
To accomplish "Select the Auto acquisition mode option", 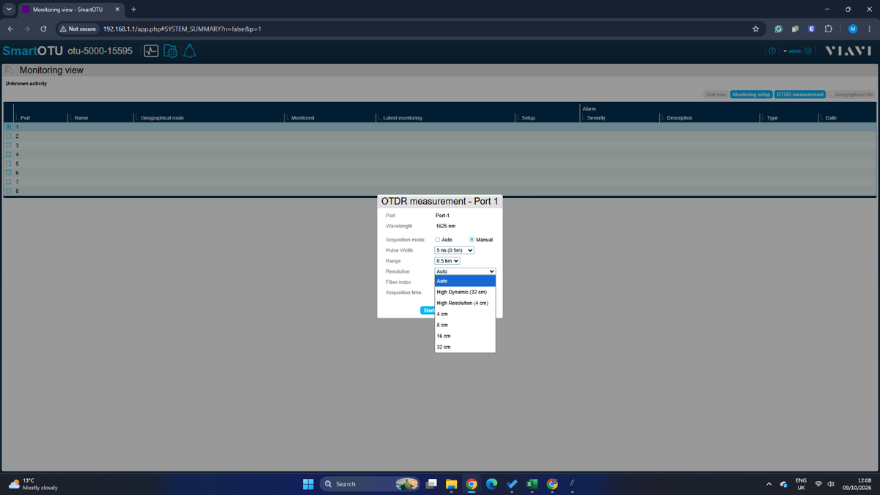I will pos(437,240).
